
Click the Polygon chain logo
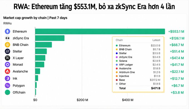[8, 85]
